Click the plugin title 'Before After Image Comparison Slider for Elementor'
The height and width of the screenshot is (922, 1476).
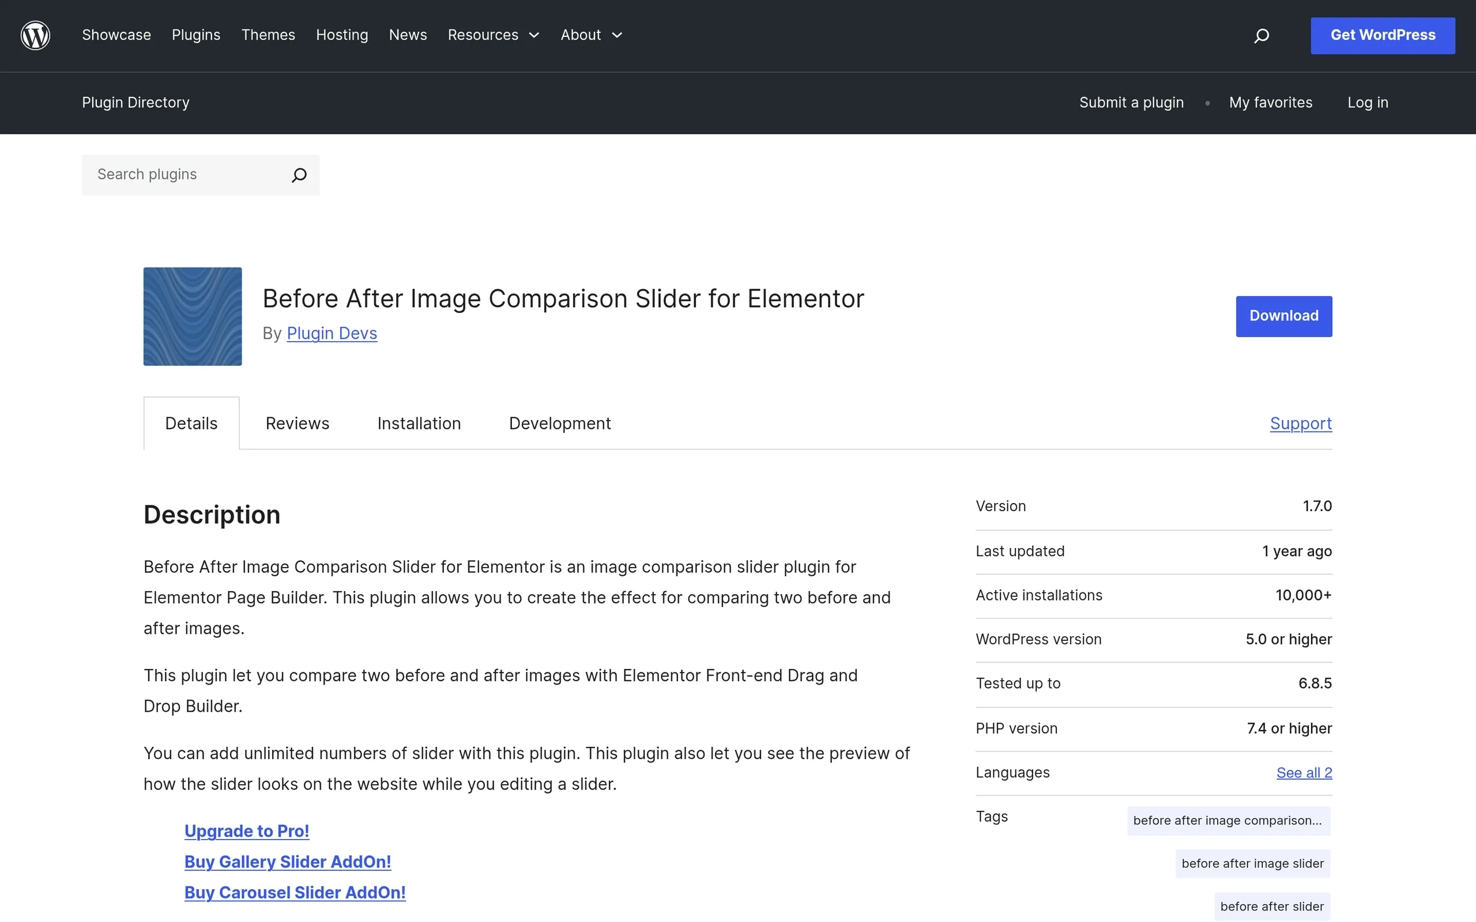[563, 299]
